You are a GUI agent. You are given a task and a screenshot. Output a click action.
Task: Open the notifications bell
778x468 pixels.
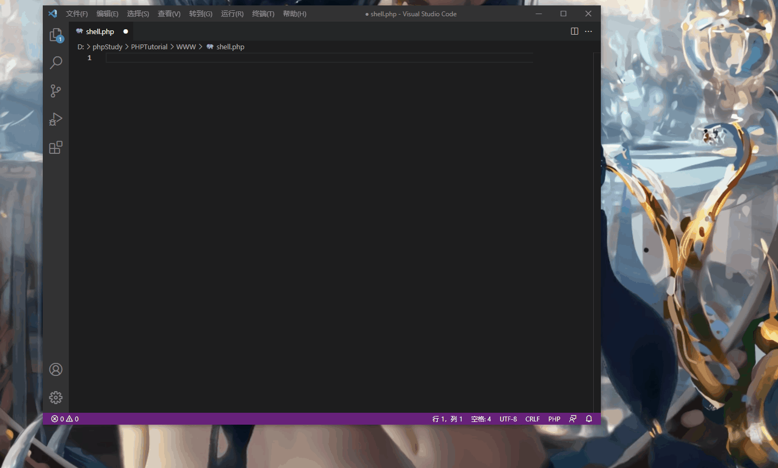[589, 419]
